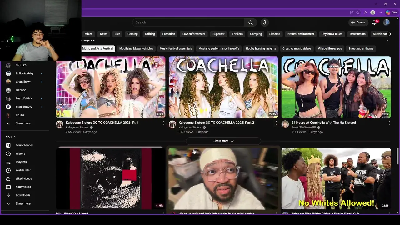Click browser profile icon in toolbar
The width and height of the screenshot is (400, 225).
372,12
